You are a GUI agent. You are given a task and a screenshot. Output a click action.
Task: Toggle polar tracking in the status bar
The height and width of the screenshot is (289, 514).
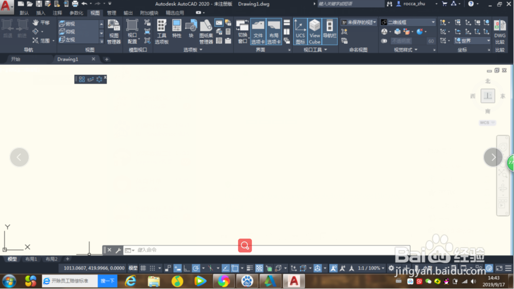pos(196,268)
